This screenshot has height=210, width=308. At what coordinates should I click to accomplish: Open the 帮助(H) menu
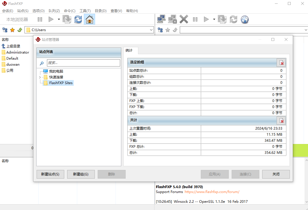pos(132,11)
